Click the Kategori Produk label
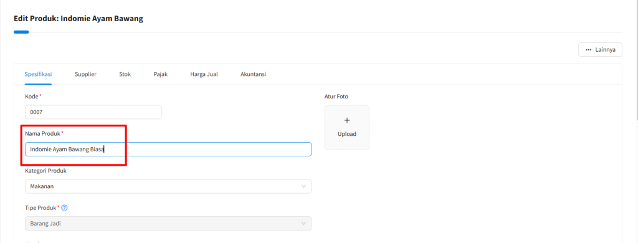 pyautogui.click(x=45, y=171)
